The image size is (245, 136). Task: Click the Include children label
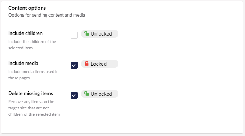coord(25,33)
